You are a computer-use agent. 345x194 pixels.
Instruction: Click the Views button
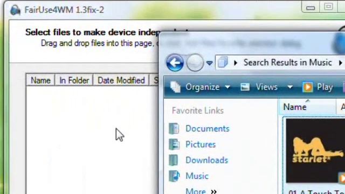coord(266,87)
